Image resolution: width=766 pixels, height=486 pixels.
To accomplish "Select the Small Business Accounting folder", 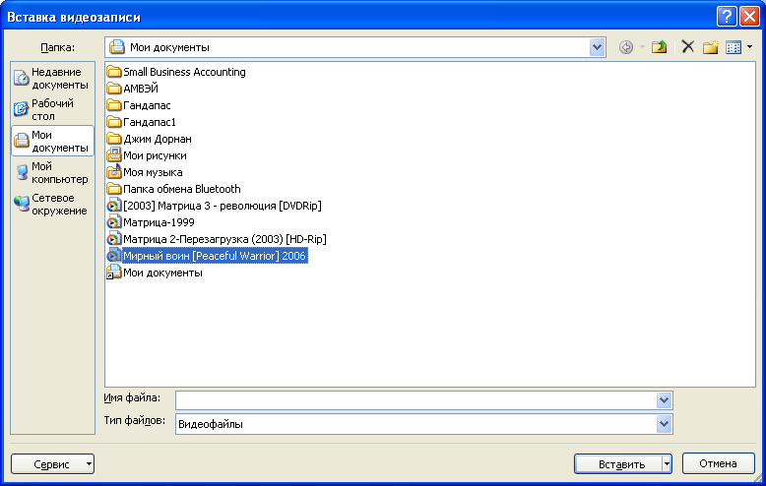I will coord(176,72).
